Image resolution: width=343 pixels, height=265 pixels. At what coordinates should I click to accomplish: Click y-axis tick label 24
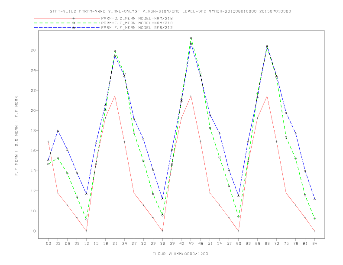click(x=33, y=70)
